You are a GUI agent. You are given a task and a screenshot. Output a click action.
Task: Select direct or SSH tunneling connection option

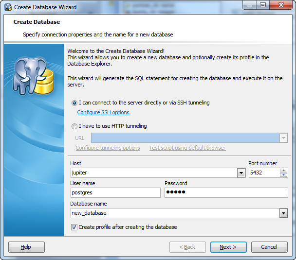coord(74,103)
